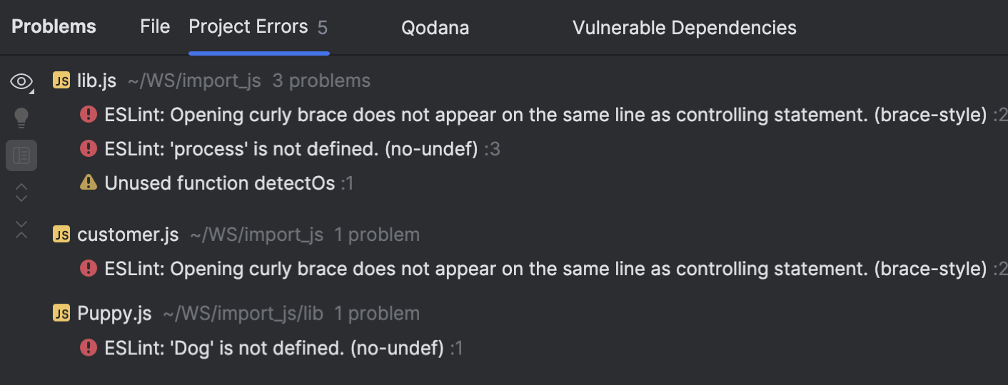Viewport: 1008px width, 385px height.
Task: Open lib.js brace-style ESLint error
Action: point(545,115)
